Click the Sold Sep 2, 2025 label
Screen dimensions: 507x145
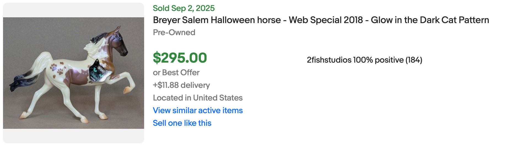184,8
